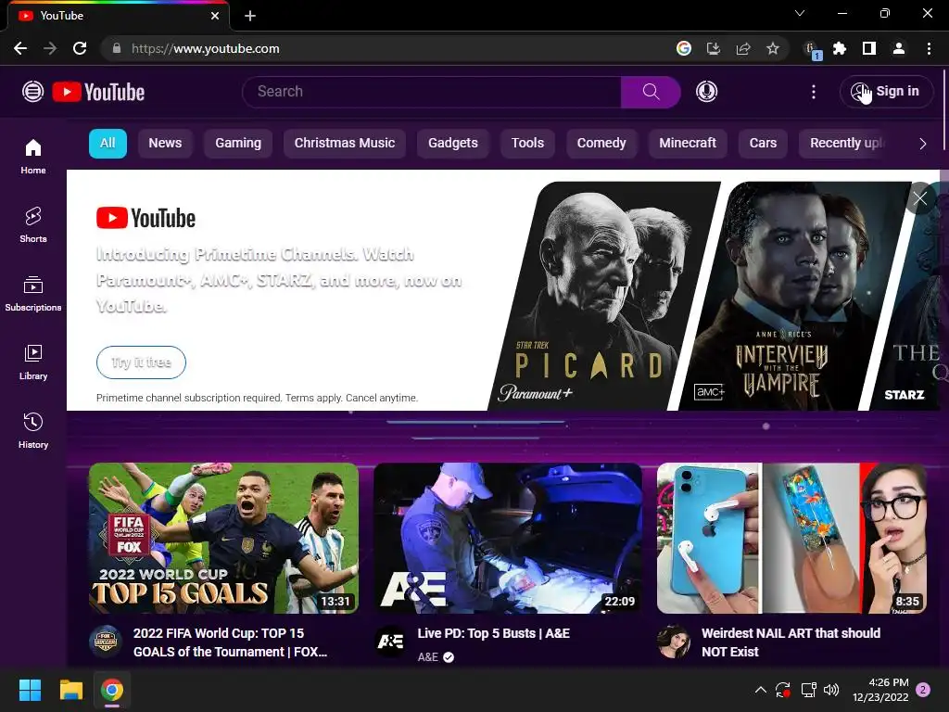
Task: Open Windows Start menu
Action: tap(30, 690)
